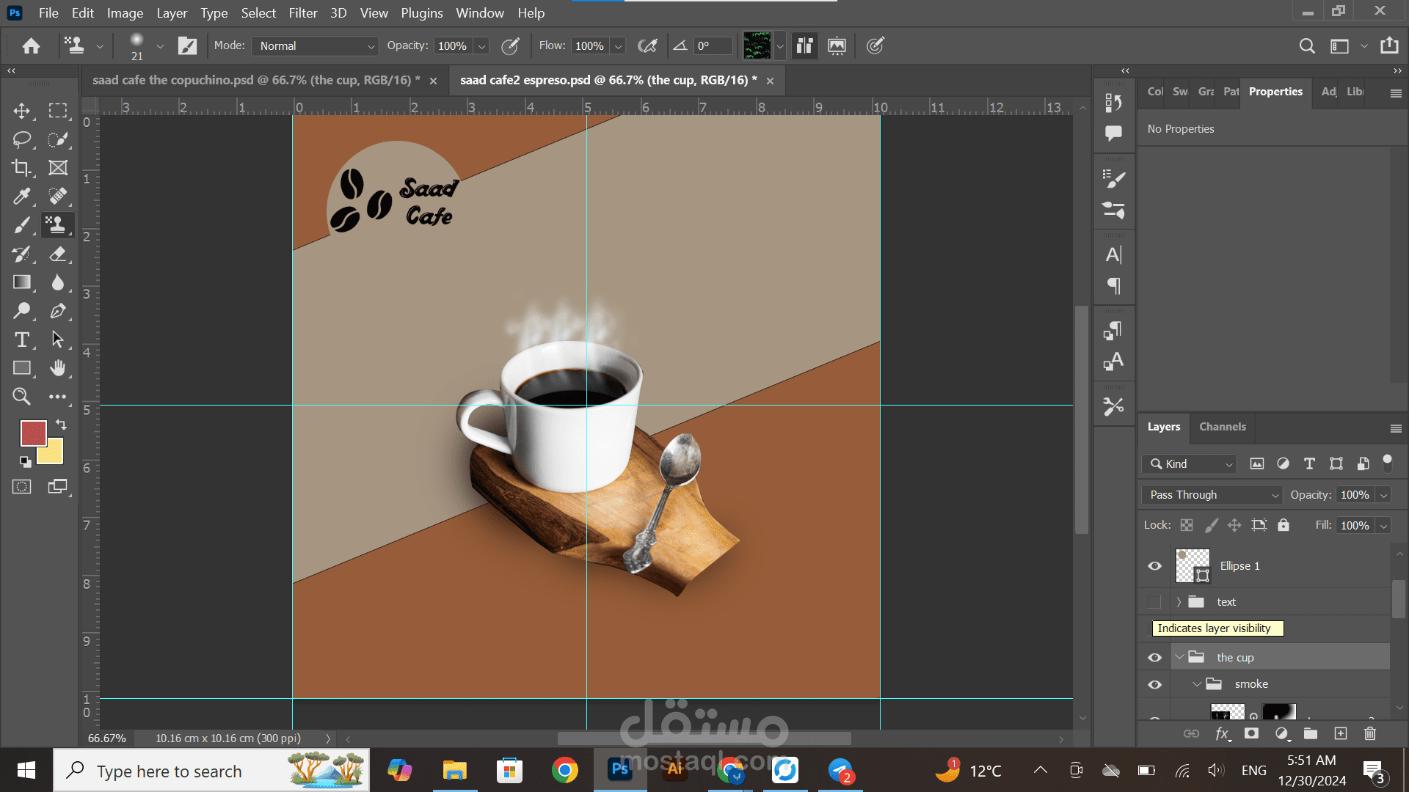The image size is (1409, 792).
Task: Show the hidden text group
Action: 1154,602
